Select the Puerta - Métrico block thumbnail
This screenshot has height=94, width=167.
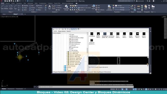coord(124,35)
